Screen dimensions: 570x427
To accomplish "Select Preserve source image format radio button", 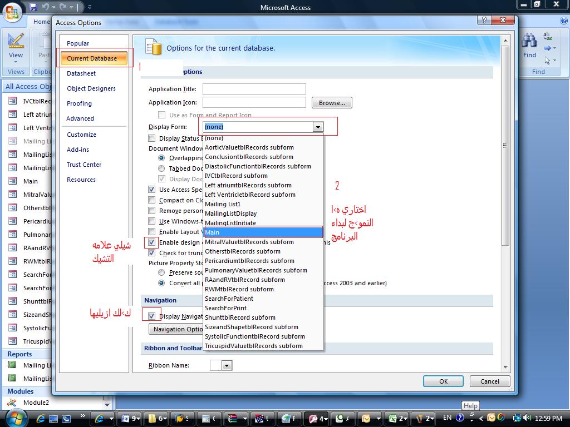I will click(161, 272).
